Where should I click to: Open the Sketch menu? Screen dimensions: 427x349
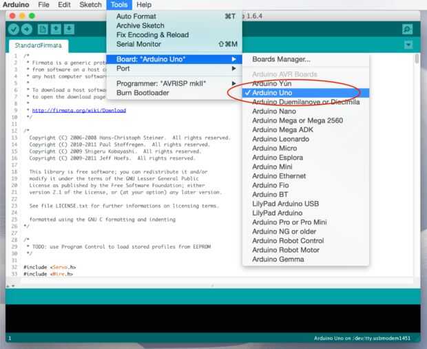tap(90, 5)
